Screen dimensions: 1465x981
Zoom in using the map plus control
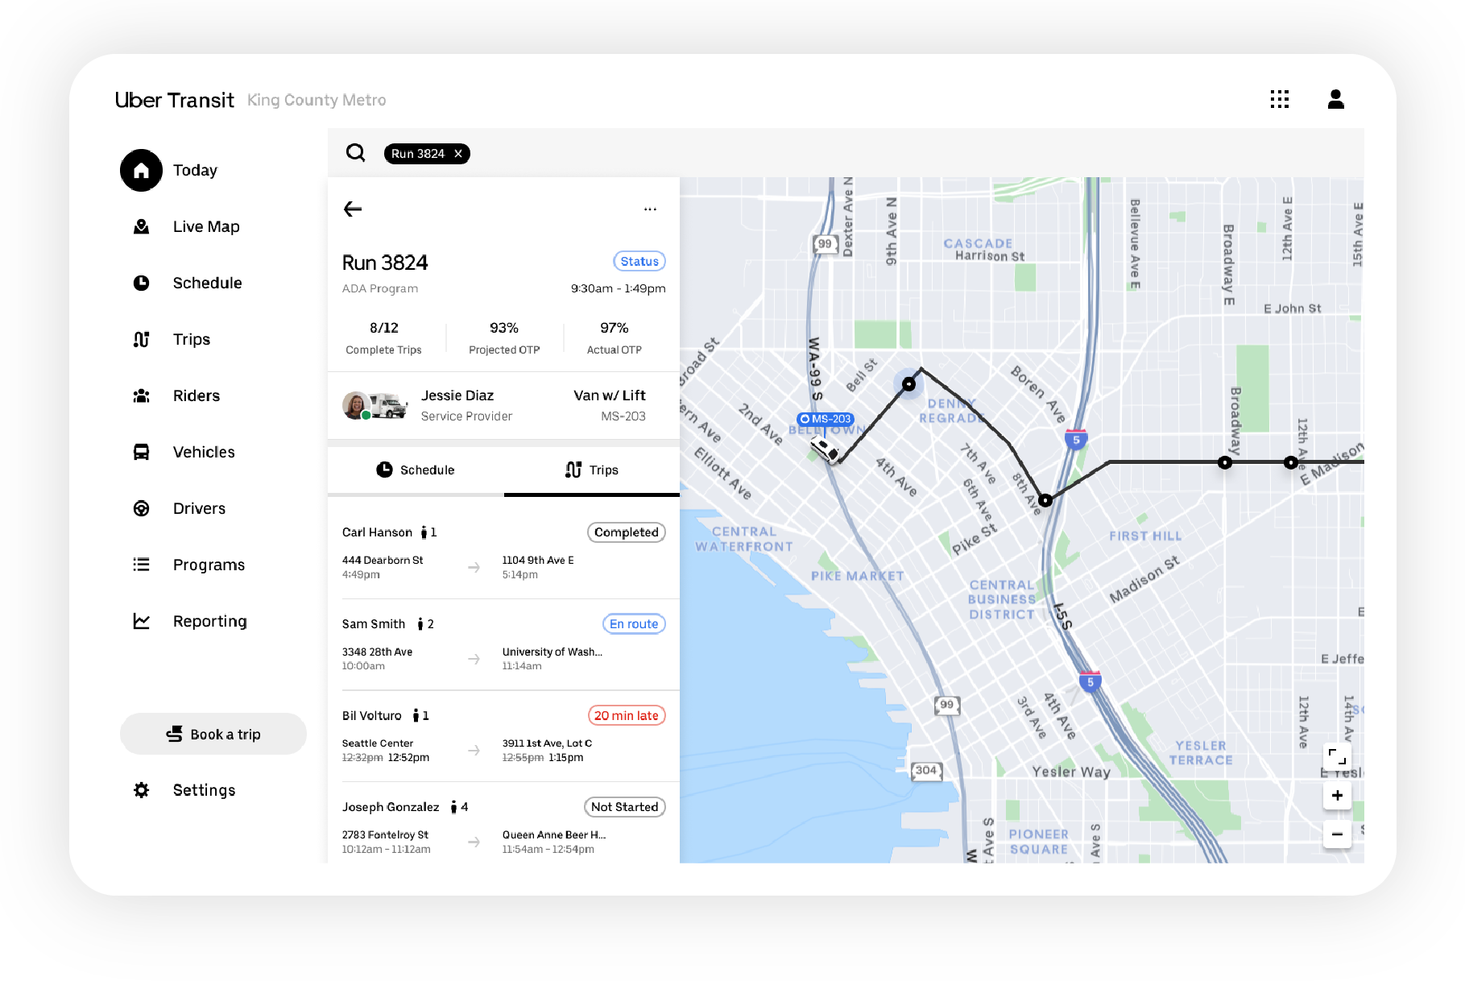coord(1336,796)
